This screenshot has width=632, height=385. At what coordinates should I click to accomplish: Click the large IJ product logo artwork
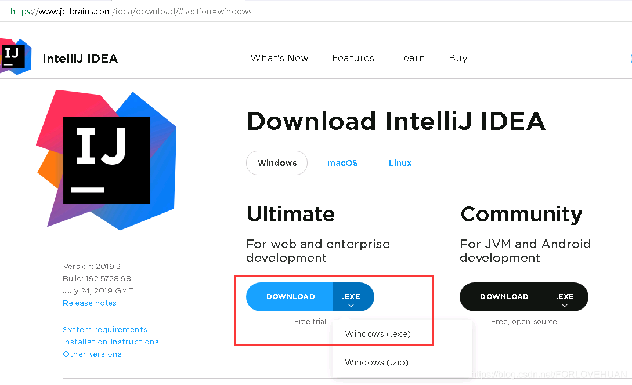point(106,160)
